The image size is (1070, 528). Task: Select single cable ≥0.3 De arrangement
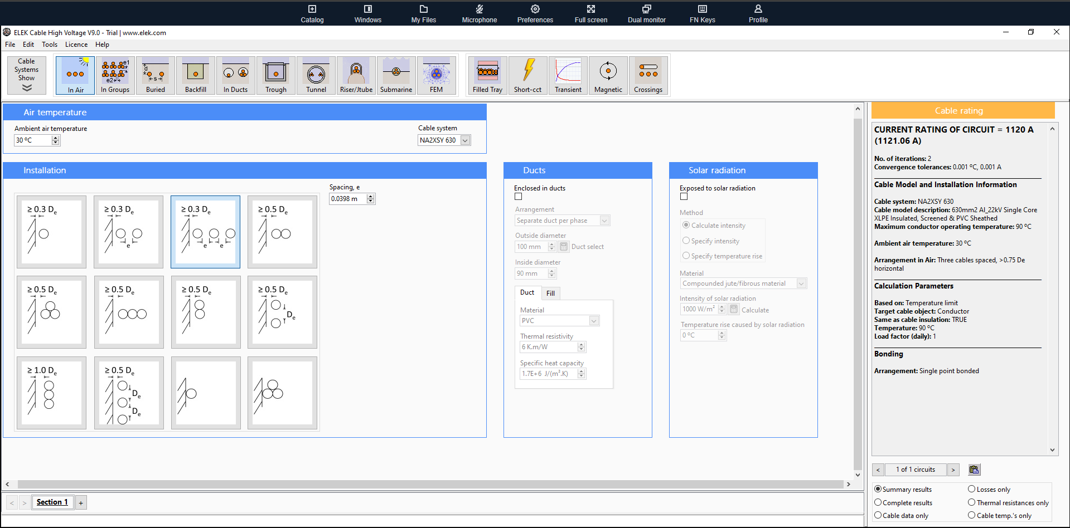pos(52,232)
